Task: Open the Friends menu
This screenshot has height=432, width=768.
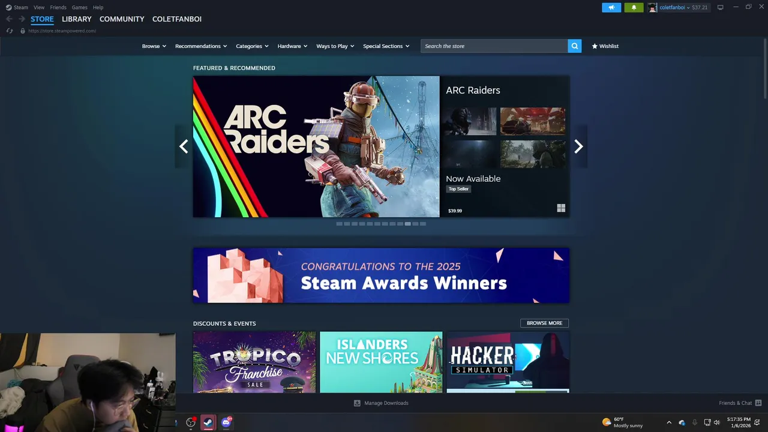Action: 58,7
